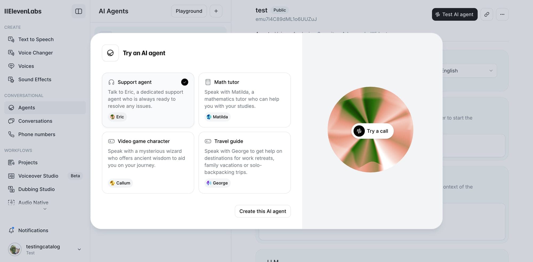Image resolution: width=533 pixels, height=262 pixels.
Task: Click the Phone numbers icon
Action: [x=11, y=134]
